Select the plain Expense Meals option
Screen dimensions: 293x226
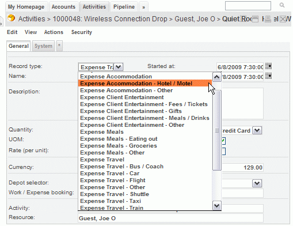(x=145, y=132)
